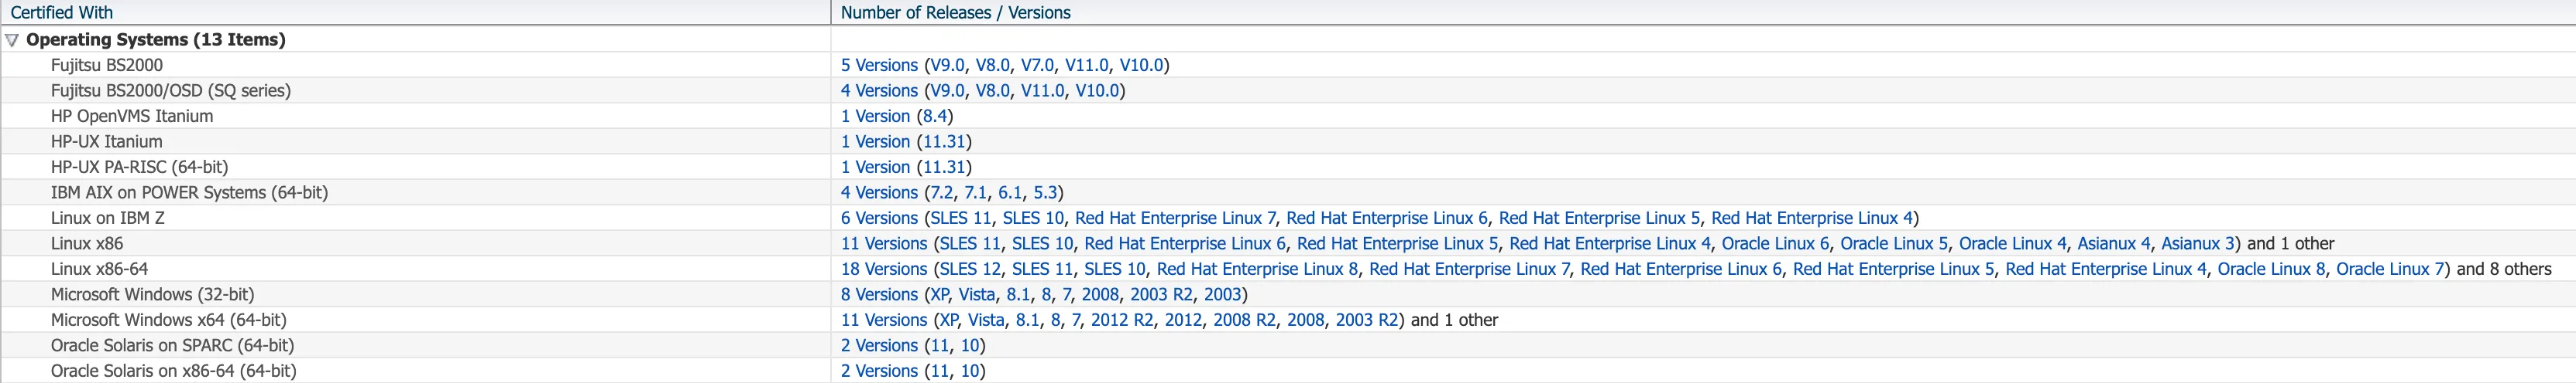The width and height of the screenshot is (2576, 383).
Task: Click SLES 12 link for Linux x86-64
Action: [x=970, y=269]
